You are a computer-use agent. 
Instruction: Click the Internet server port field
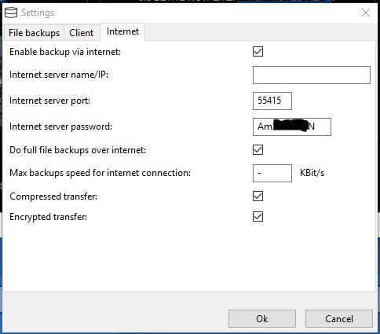(x=272, y=101)
